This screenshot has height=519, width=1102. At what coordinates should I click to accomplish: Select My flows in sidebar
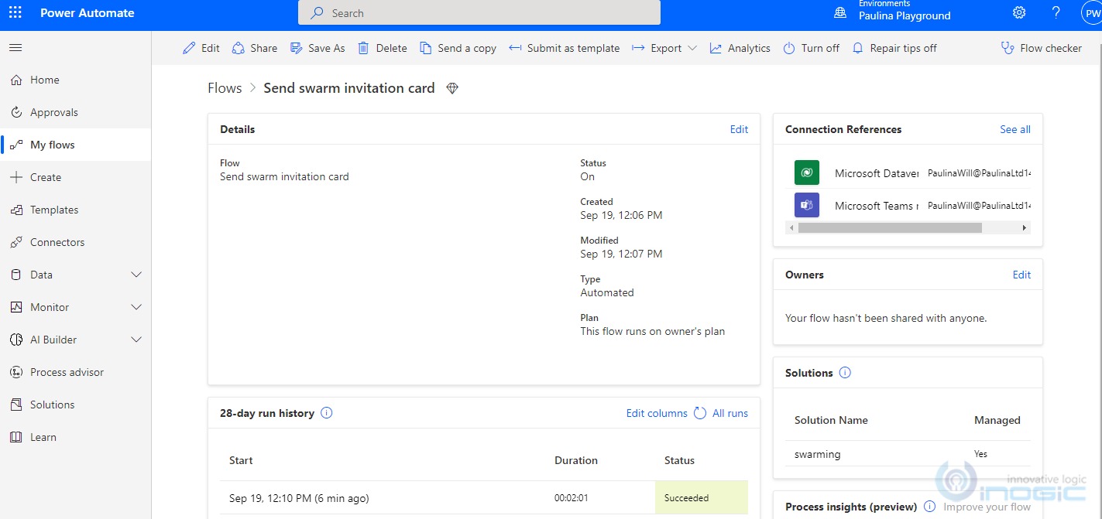click(76, 145)
